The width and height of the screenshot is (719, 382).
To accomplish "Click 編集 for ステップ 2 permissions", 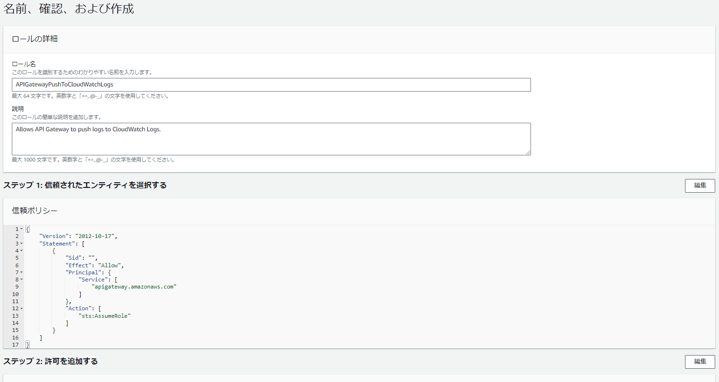I will [x=700, y=362].
